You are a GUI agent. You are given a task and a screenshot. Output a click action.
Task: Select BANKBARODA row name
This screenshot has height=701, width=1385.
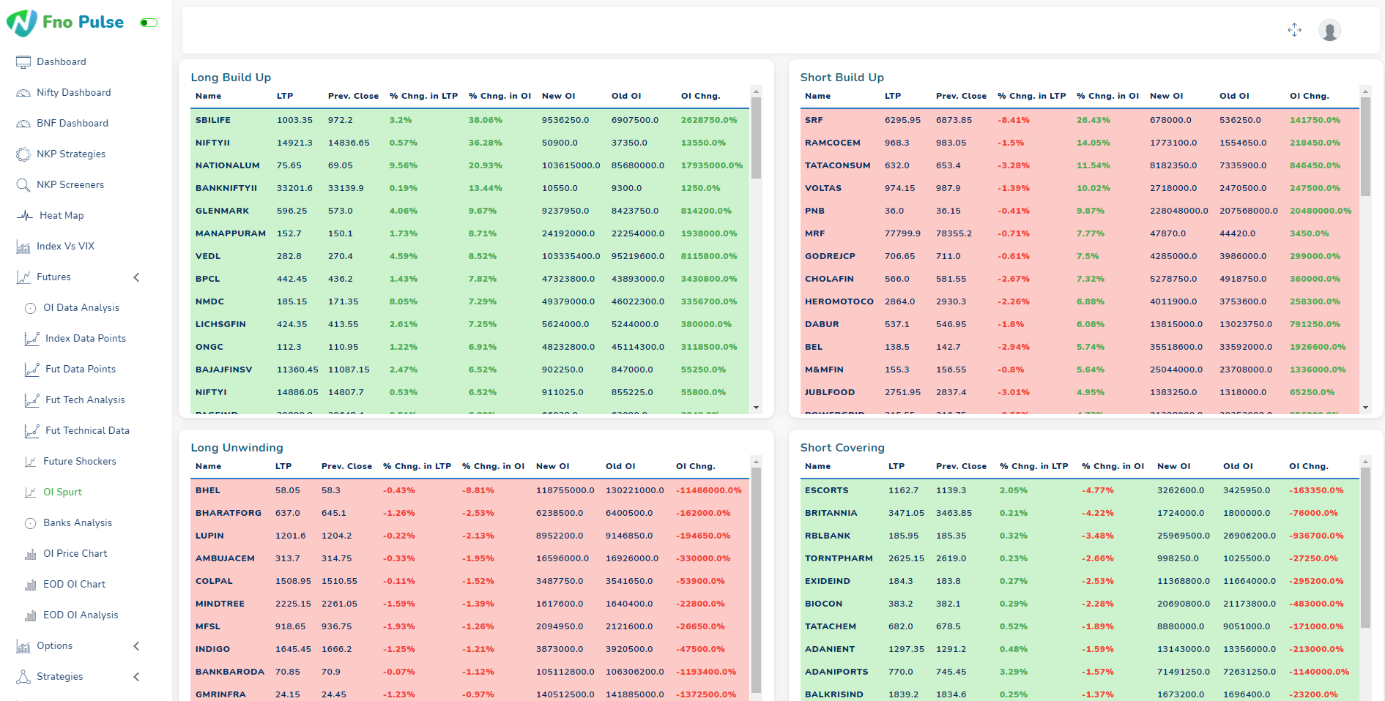[230, 672]
